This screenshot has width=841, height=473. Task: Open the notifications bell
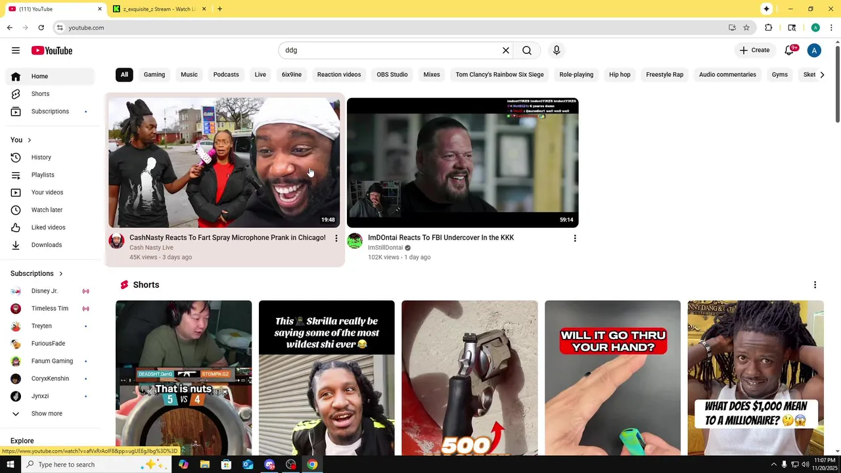[789, 51]
